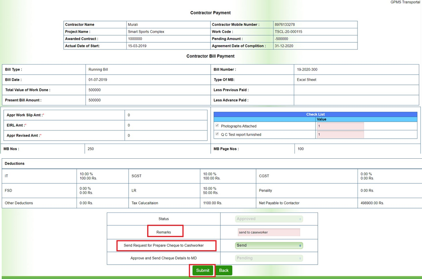This screenshot has height=279, width=422.
Task: Select the MB Nos value 250
Action: click(x=90, y=149)
